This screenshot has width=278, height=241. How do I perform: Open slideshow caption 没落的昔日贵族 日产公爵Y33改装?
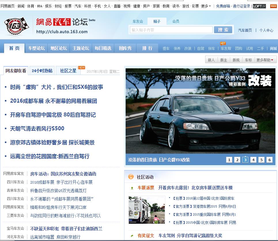click(x=159, y=160)
